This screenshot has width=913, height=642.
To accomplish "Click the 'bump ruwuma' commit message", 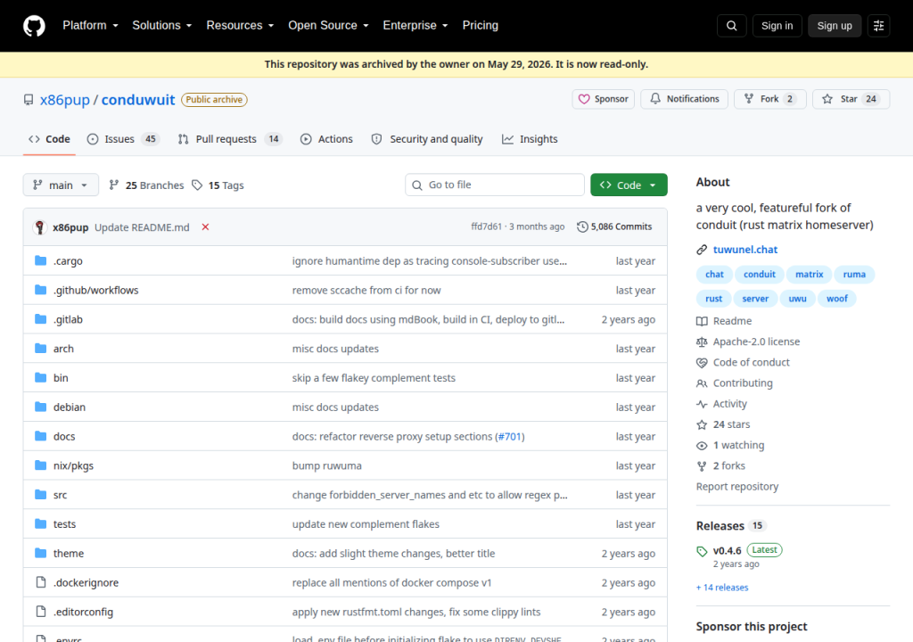I will coord(326,465).
